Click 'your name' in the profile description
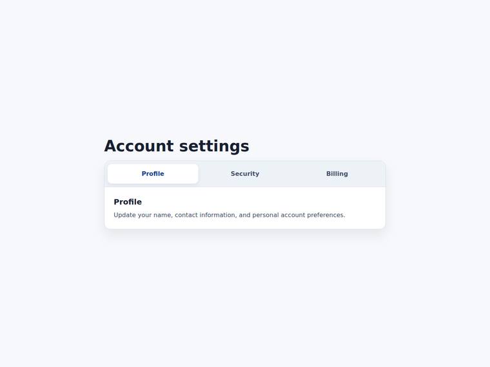 pyautogui.click(x=155, y=215)
